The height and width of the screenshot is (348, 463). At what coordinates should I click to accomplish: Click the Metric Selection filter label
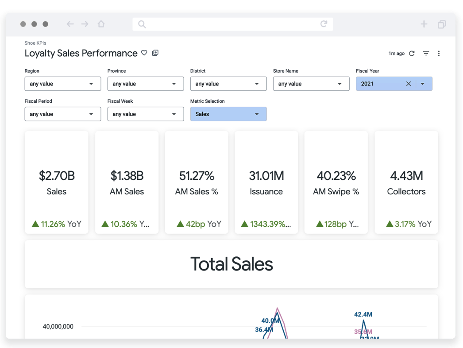pos(208,101)
